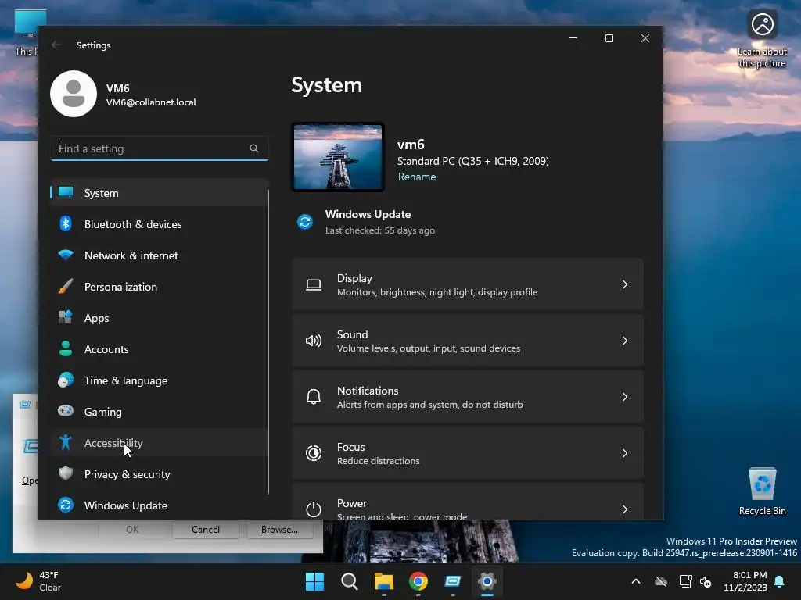Image resolution: width=801 pixels, height=600 pixels.
Task: Click the Bluetooth icon in sidebar
Action: [x=66, y=223]
